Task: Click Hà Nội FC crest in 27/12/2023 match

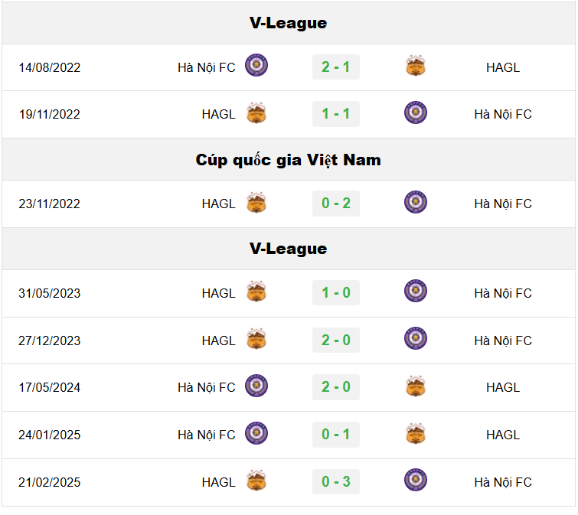Action: click(x=416, y=338)
